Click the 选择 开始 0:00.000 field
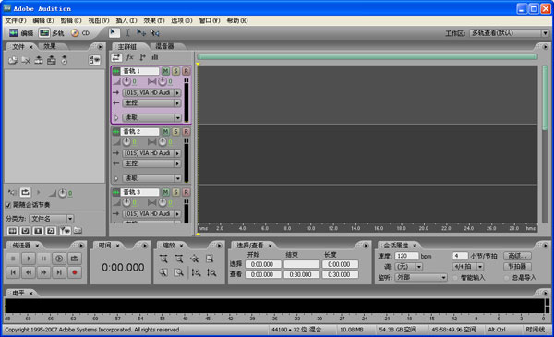The image size is (554, 337). pyautogui.click(x=263, y=264)
